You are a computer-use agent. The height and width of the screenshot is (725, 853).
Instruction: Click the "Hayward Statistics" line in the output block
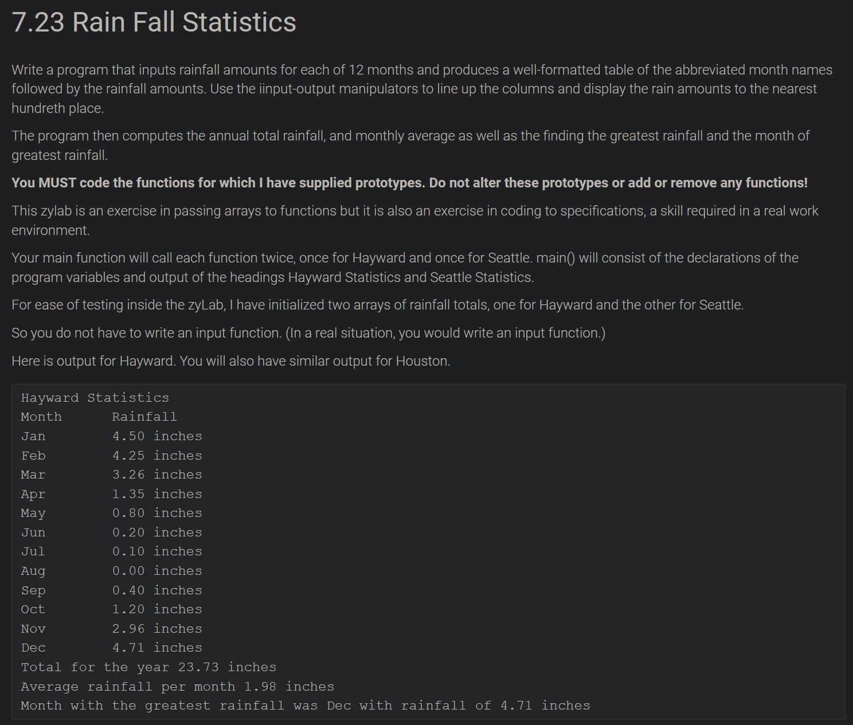(95, 398)
